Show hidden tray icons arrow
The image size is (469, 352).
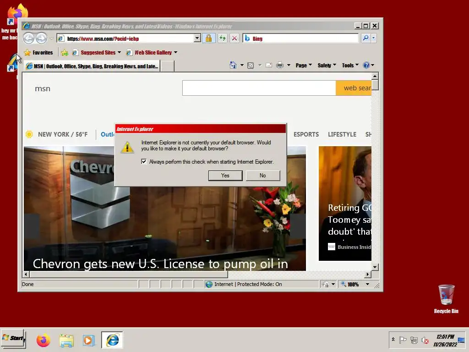[393, 340]
